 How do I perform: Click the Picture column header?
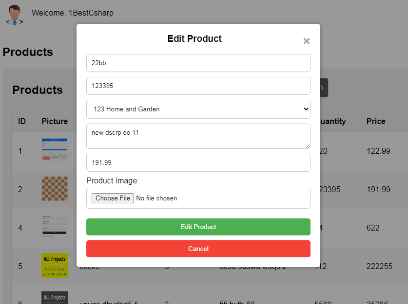pyautogui.click(x=55, y=121)
